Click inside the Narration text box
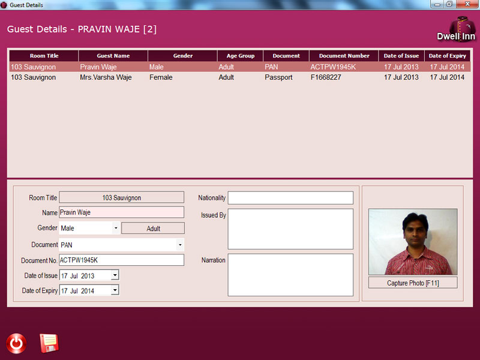The width and height of the screenshot is (480, 360). (x=290, y=275)
